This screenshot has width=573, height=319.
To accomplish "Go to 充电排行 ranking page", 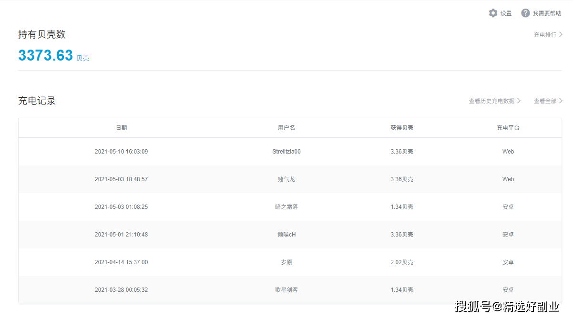I will 545,35.
